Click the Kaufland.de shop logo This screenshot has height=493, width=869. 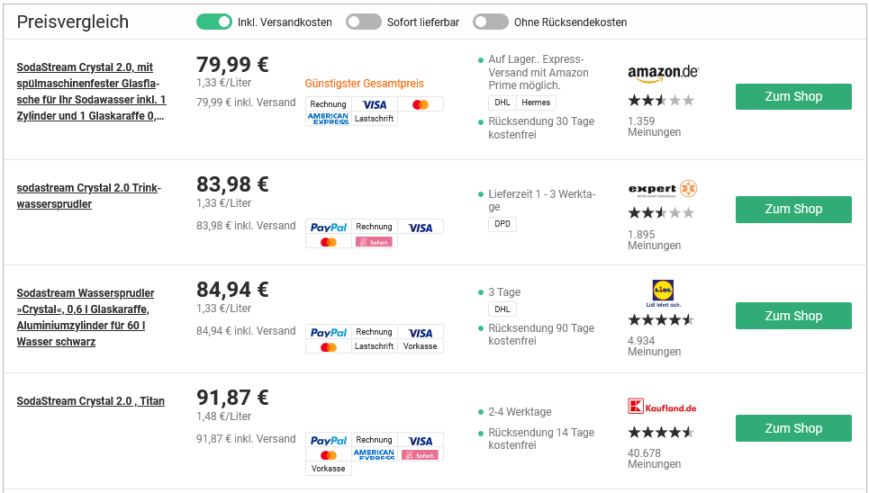[x=663, y=407]
